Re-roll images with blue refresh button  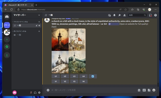pos(93,76)
